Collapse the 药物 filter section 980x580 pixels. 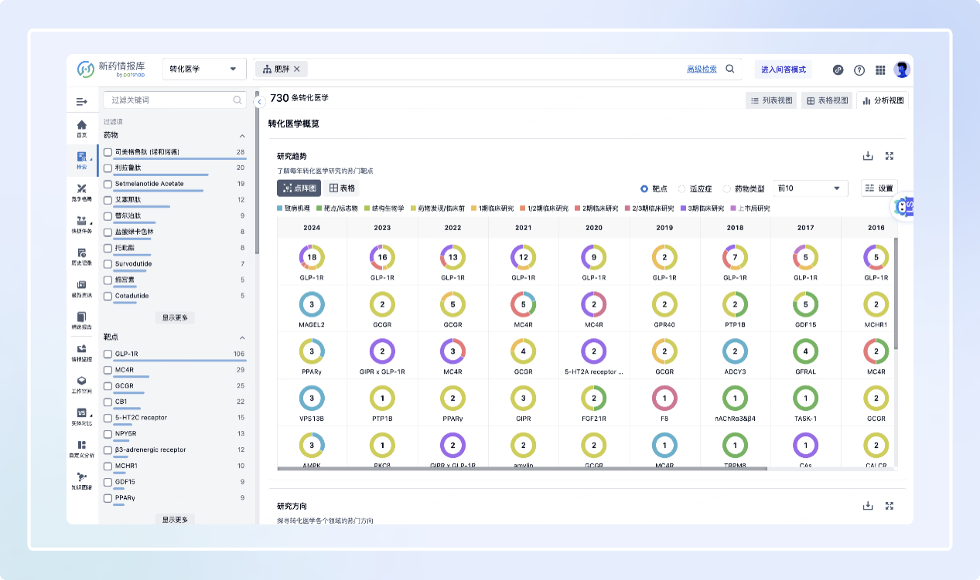[241, 135]
